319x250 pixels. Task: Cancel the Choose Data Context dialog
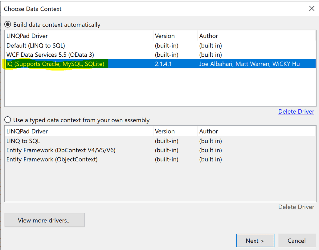(x=297, y=240)
